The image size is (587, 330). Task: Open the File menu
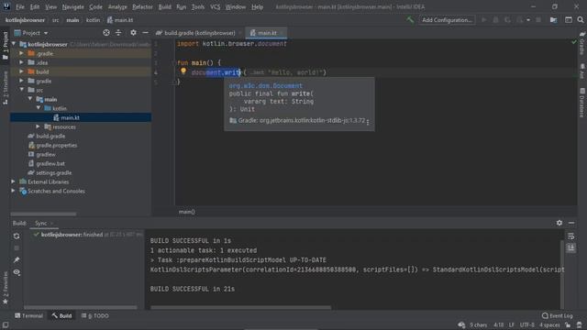pyautogui.click(x=20, y=6)
